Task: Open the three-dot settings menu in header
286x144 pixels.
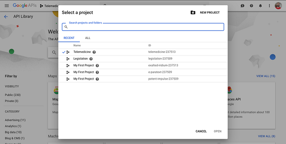Action: coord(269,6)
